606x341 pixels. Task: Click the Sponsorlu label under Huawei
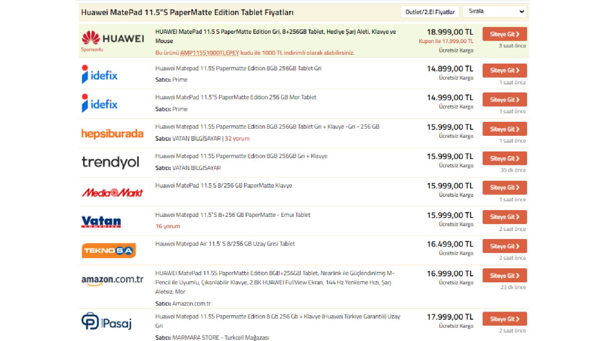pos(92,49)
